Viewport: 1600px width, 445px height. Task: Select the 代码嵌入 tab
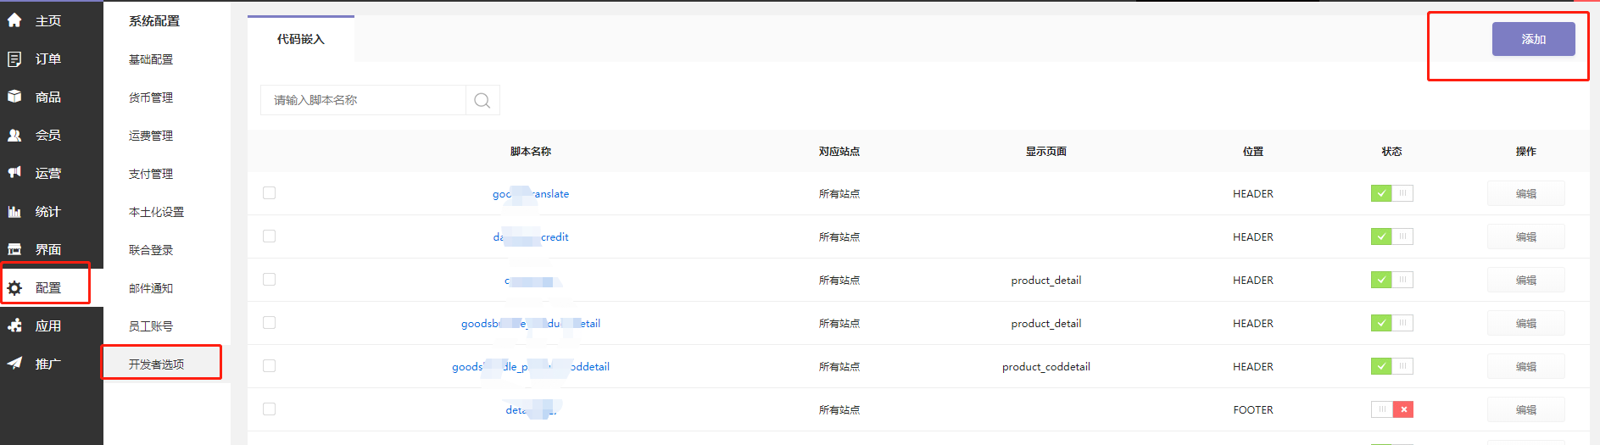coord(301,39)
